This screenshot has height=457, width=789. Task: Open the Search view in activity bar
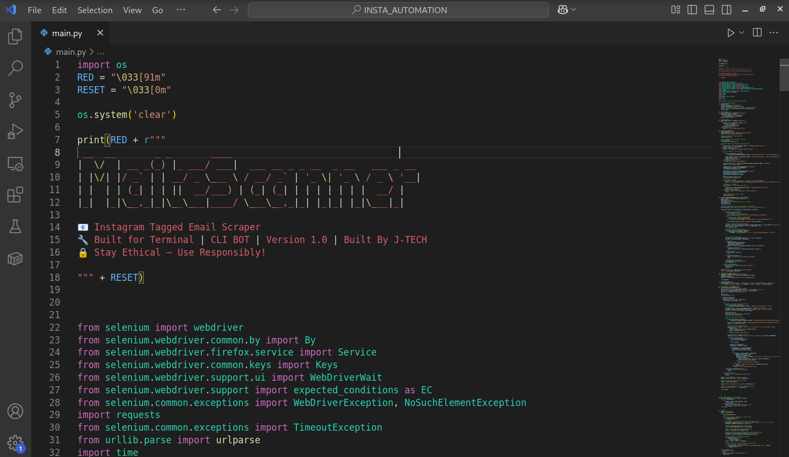(15, 69)
